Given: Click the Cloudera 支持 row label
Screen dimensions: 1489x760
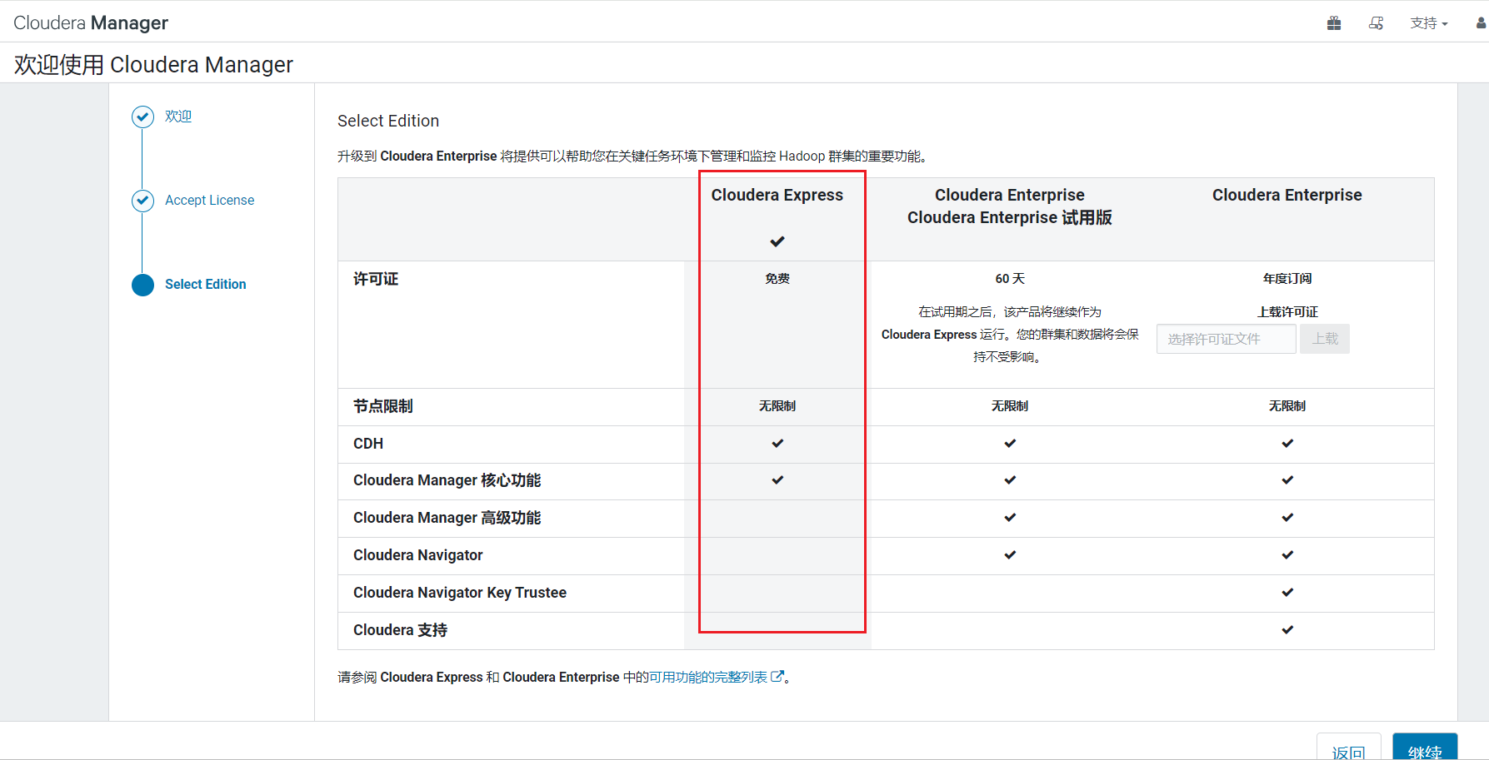Looking at the screenshot, I should tap(401, 630).
